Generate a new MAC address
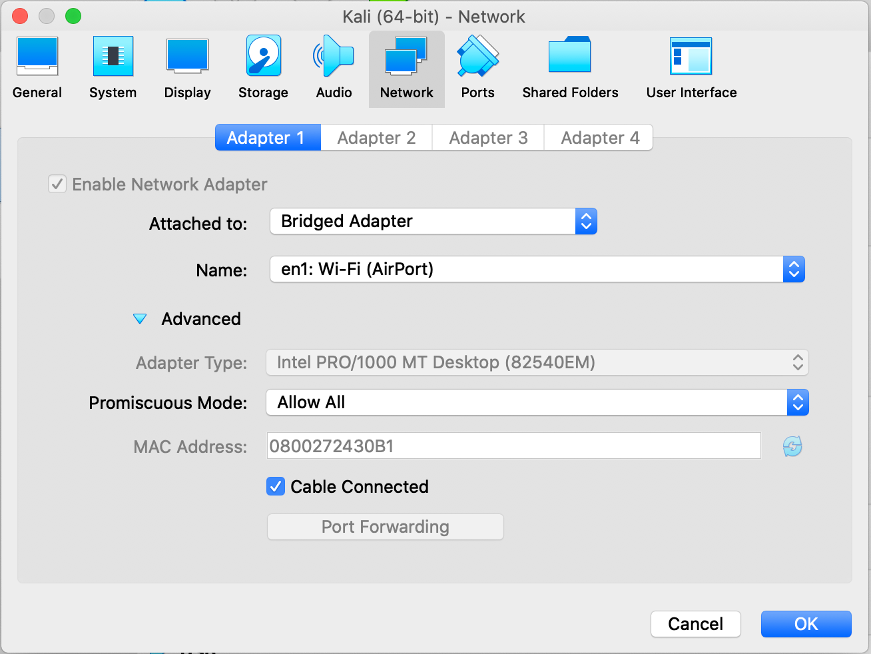 pyautogui.click(x=792, y=446)
